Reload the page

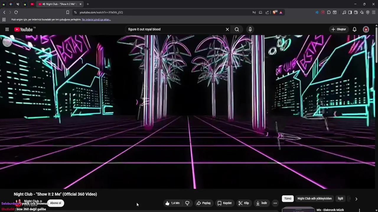point(16,12)
